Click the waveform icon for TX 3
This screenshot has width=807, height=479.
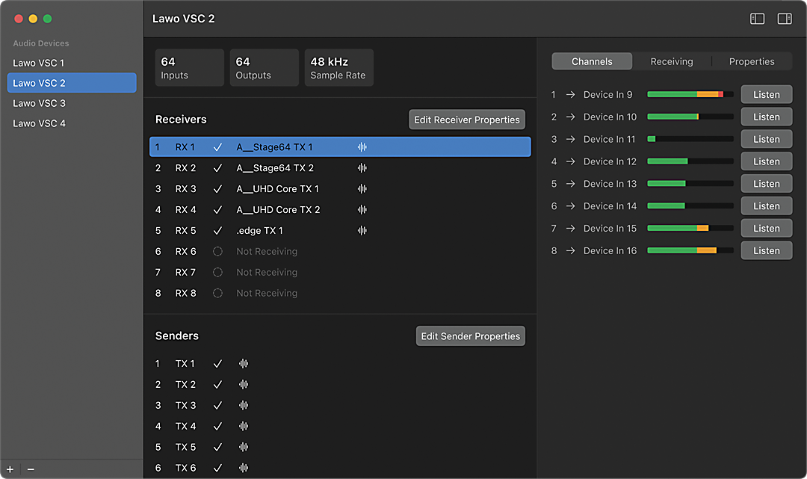click(x=244, y=406)
